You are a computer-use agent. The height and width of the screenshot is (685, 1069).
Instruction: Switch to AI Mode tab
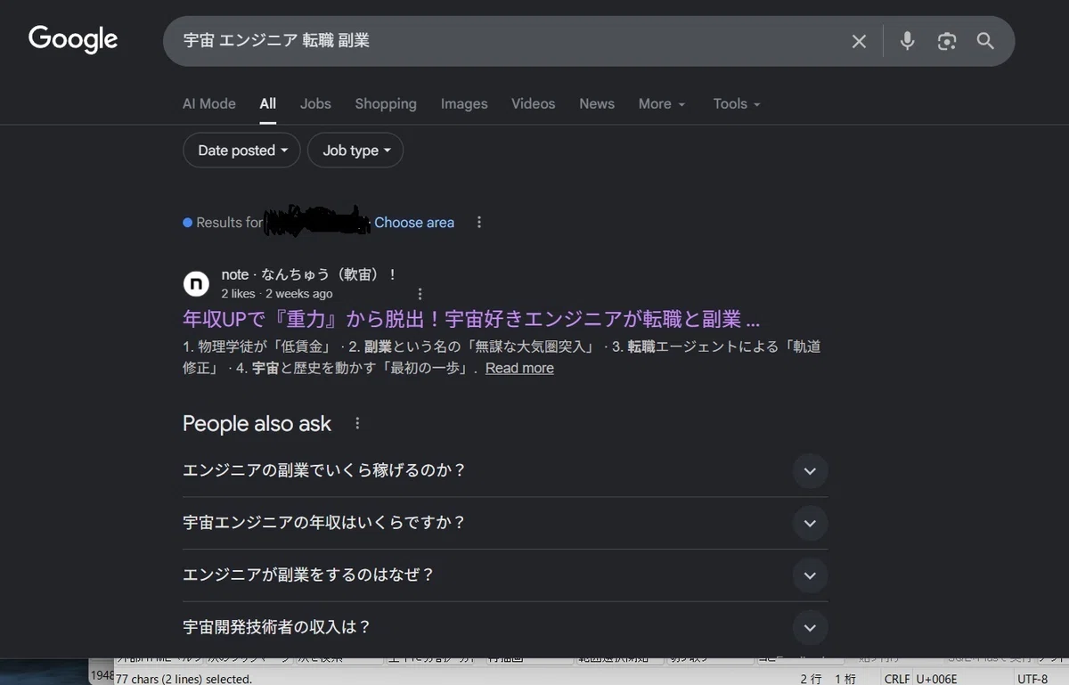click(x=209, y=104)
